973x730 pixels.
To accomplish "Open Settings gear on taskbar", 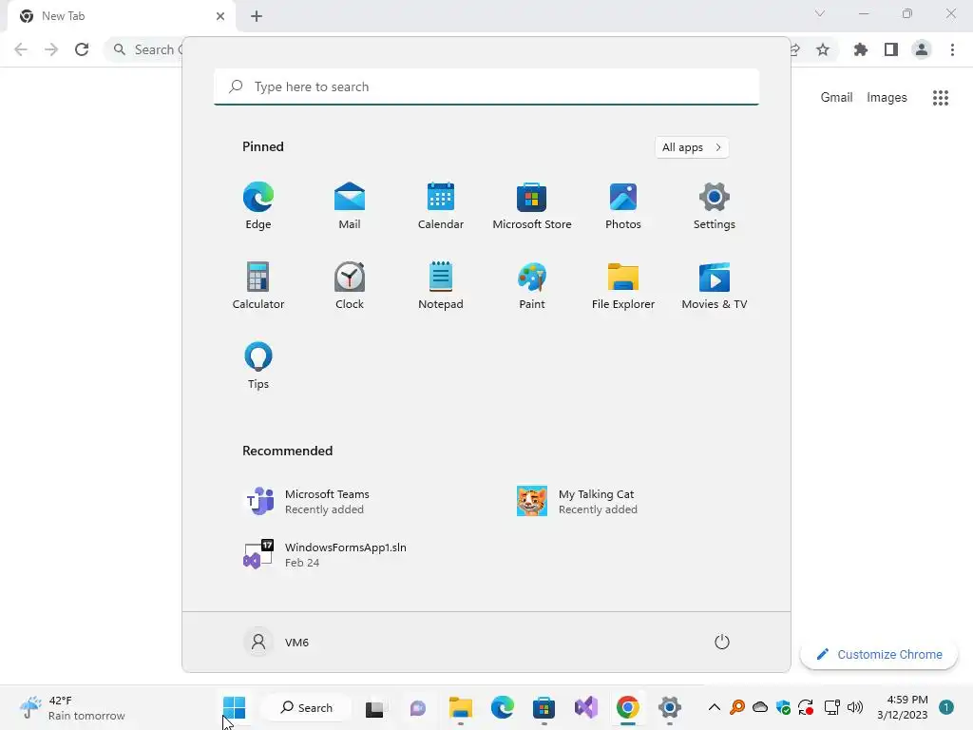I will (x=670, y=707).
